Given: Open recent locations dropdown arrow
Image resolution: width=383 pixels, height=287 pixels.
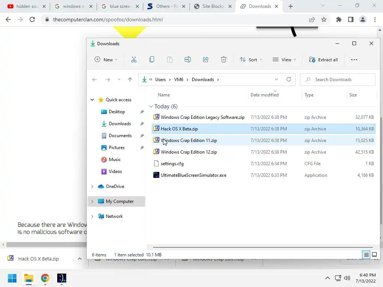Looking at the screenshot, I should [x=119, y=80].
